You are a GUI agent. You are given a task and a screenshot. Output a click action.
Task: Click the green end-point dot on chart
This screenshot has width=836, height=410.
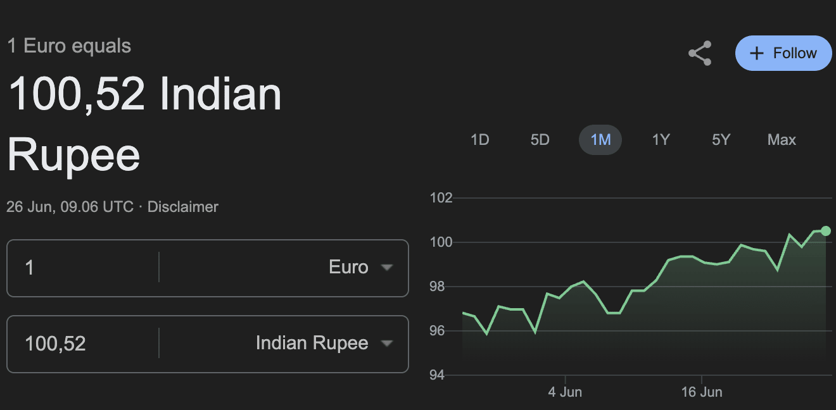coord(825,230)
